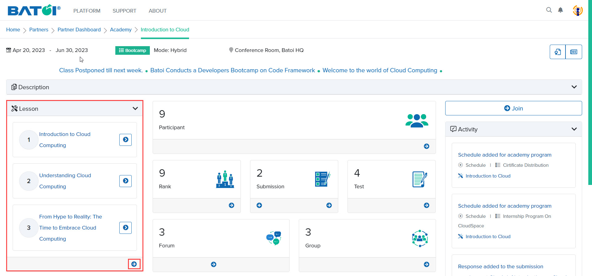Screen dimensions: 592x276
Task: Click Introduction to Cloud under Certificate Distribution
Action: coord(488,176)
